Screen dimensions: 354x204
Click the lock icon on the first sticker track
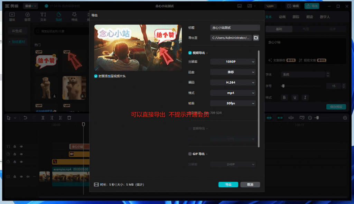pyautogui.click(x=15, y=154)
